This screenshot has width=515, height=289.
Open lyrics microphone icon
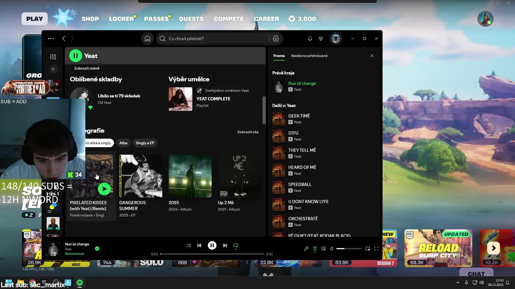(306, 248)
